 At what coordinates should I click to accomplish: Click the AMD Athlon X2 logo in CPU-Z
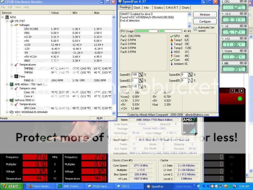189,126
